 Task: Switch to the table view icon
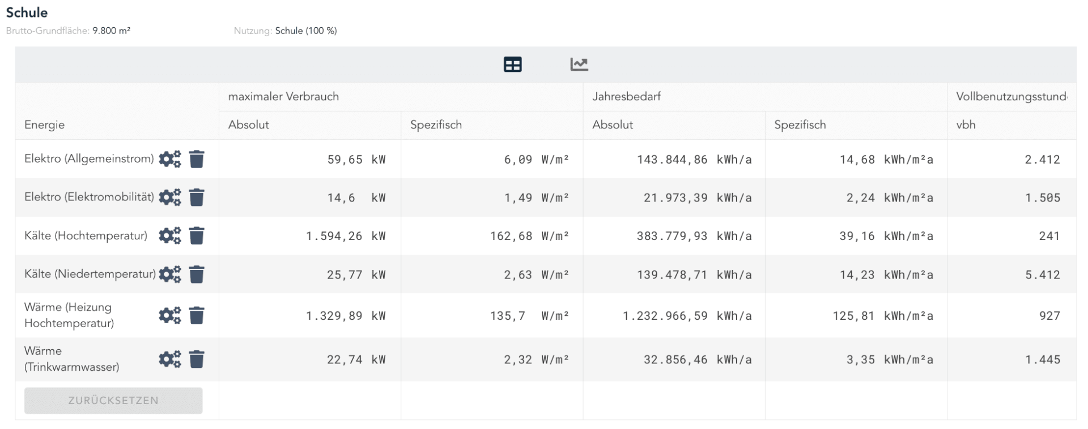(x=512, y=65)
